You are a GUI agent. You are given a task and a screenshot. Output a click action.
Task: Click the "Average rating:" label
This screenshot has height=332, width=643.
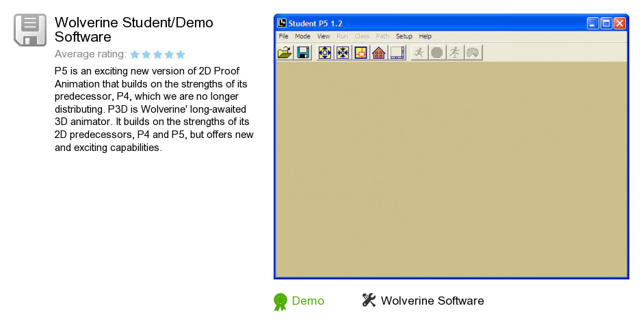(90, 54)
